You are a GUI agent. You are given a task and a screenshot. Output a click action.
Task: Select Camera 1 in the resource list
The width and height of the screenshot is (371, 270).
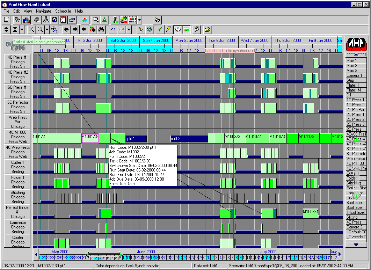pos(354,75)
